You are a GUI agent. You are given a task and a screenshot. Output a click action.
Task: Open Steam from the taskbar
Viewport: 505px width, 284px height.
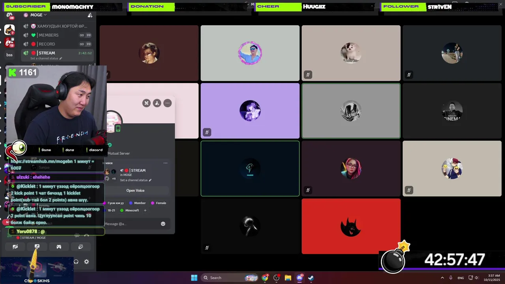(311, 278)
